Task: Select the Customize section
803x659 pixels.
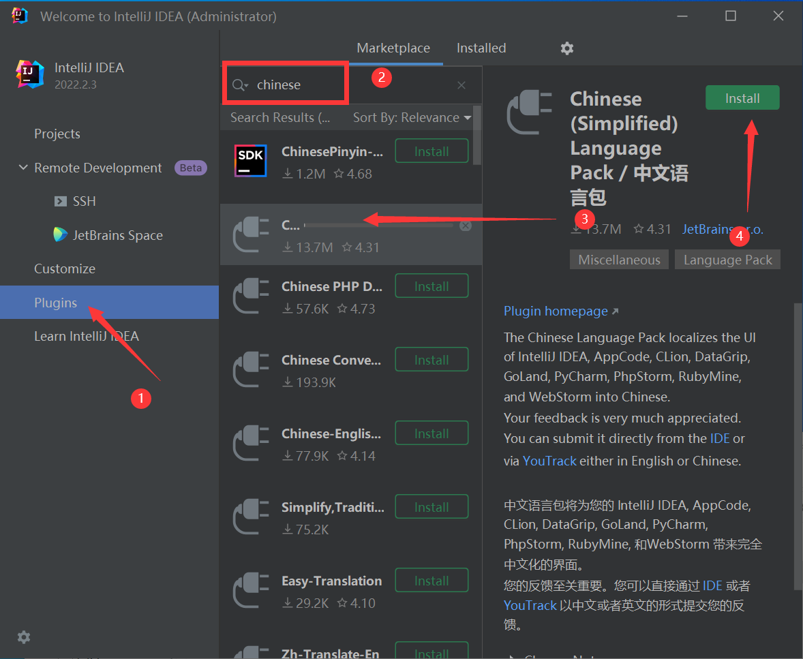Action: tap(65, 269)
